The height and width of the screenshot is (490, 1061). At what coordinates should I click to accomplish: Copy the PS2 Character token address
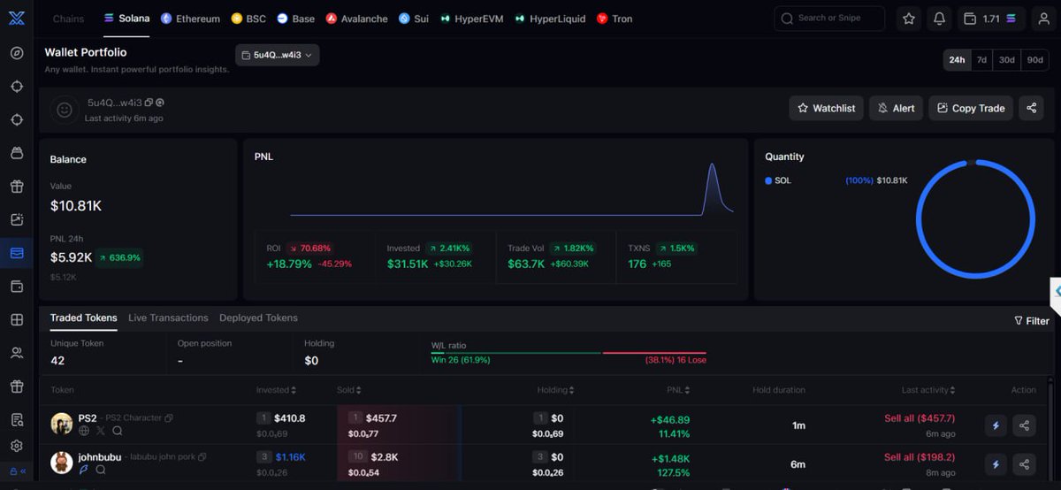[169, 418]
